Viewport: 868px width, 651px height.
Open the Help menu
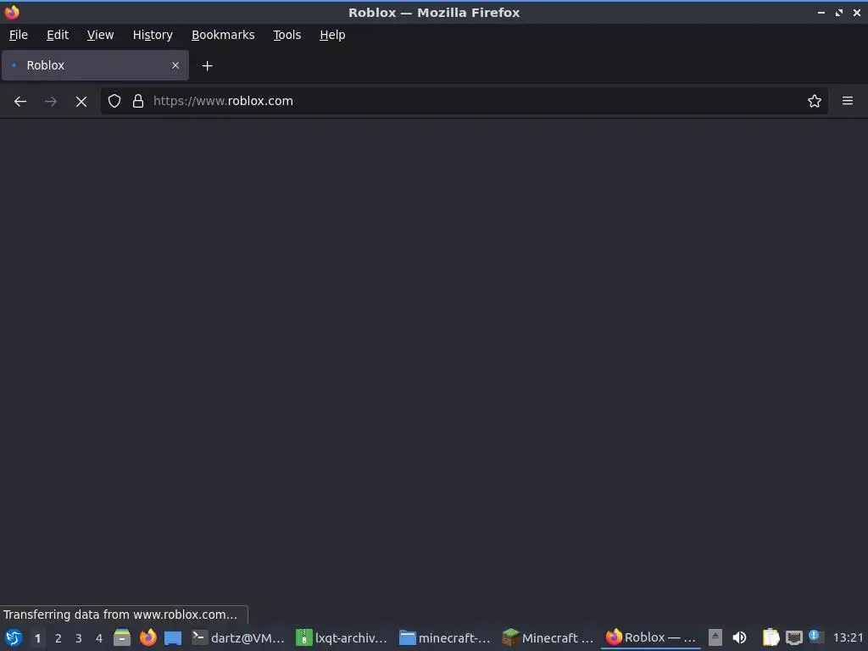point(332,35)
